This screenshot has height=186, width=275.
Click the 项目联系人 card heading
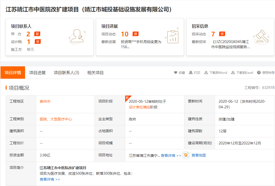(21, 26)
